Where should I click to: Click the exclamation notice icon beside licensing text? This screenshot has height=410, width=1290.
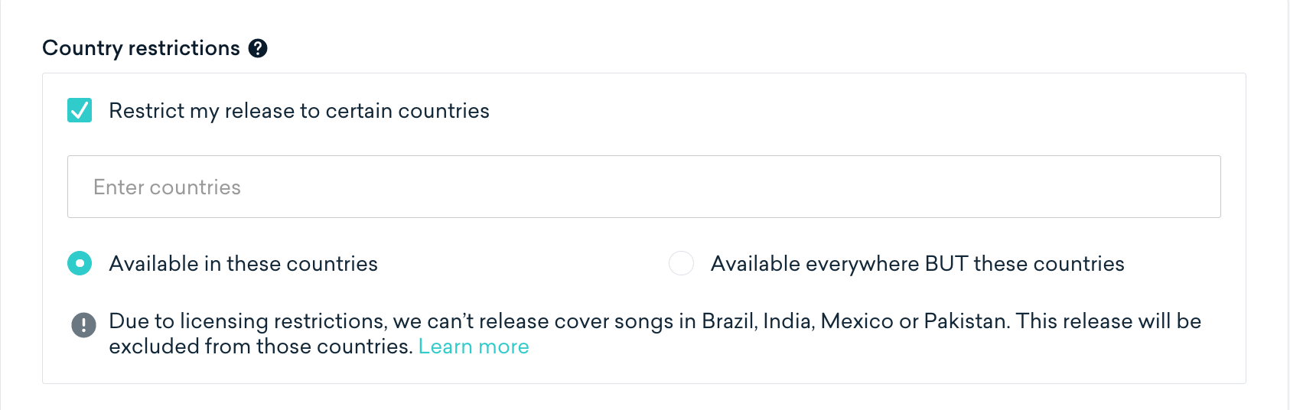click(x=83, y=325)
